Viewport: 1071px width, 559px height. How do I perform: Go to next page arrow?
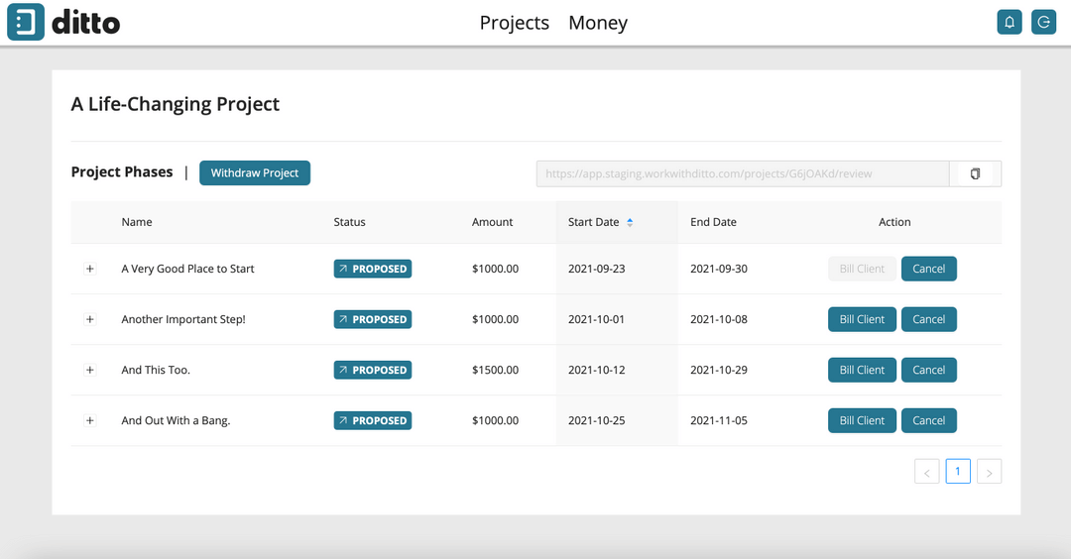989,472
